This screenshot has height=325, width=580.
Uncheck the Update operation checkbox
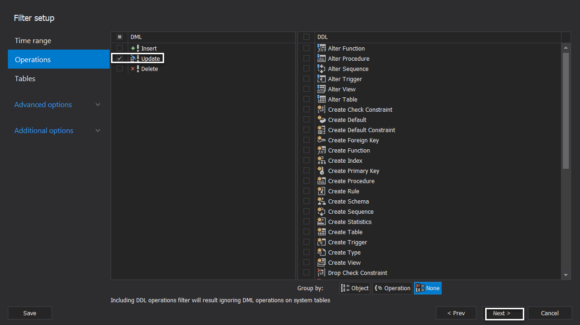pos(120,58)
